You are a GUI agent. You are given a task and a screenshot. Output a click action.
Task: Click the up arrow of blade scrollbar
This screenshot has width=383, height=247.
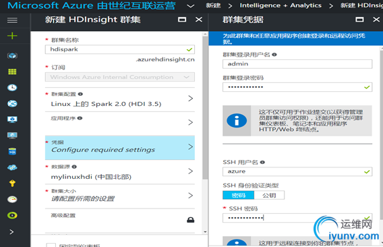tap(205, 34)
